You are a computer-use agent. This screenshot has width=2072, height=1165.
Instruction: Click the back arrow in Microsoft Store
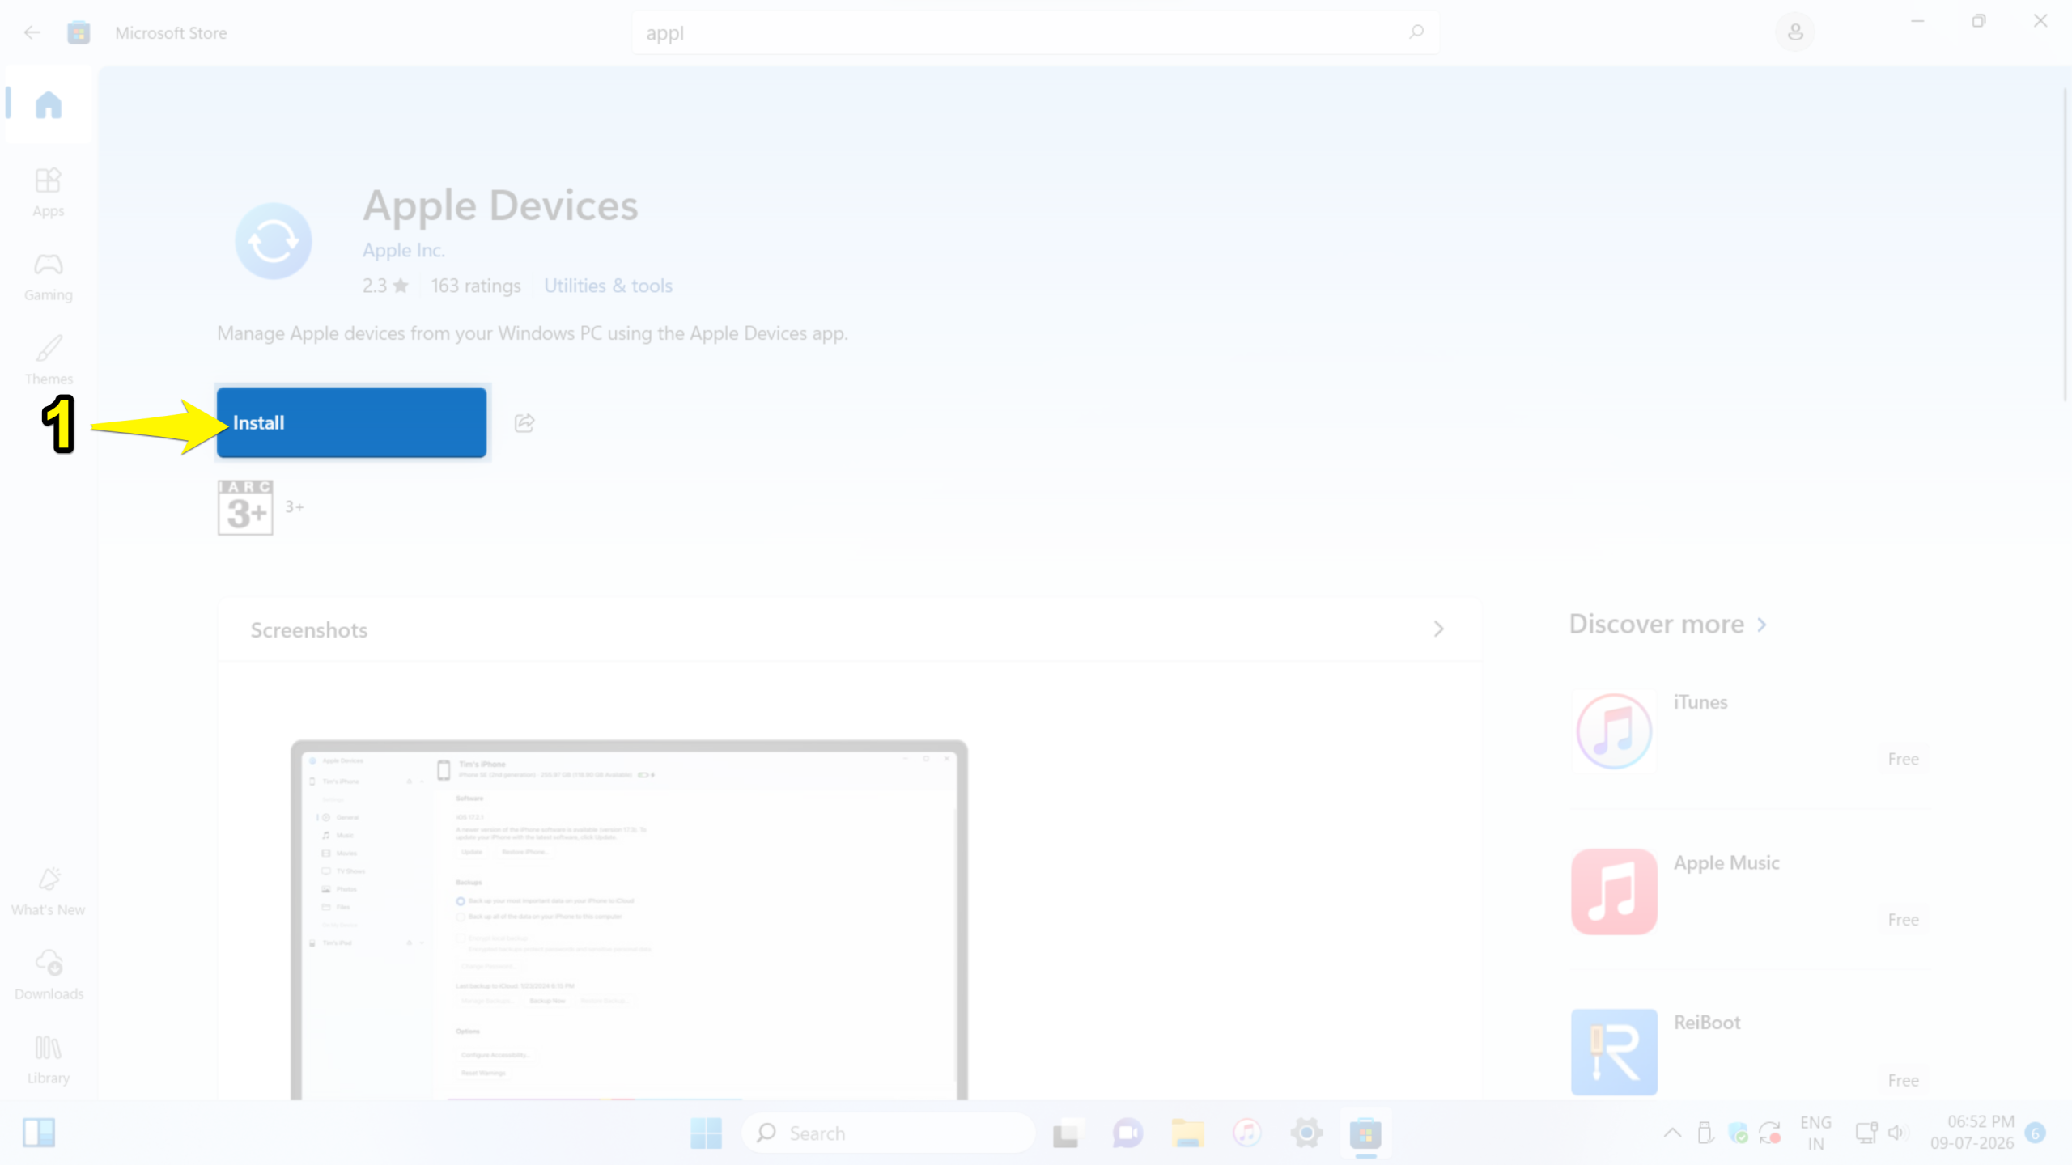(32, 32)
